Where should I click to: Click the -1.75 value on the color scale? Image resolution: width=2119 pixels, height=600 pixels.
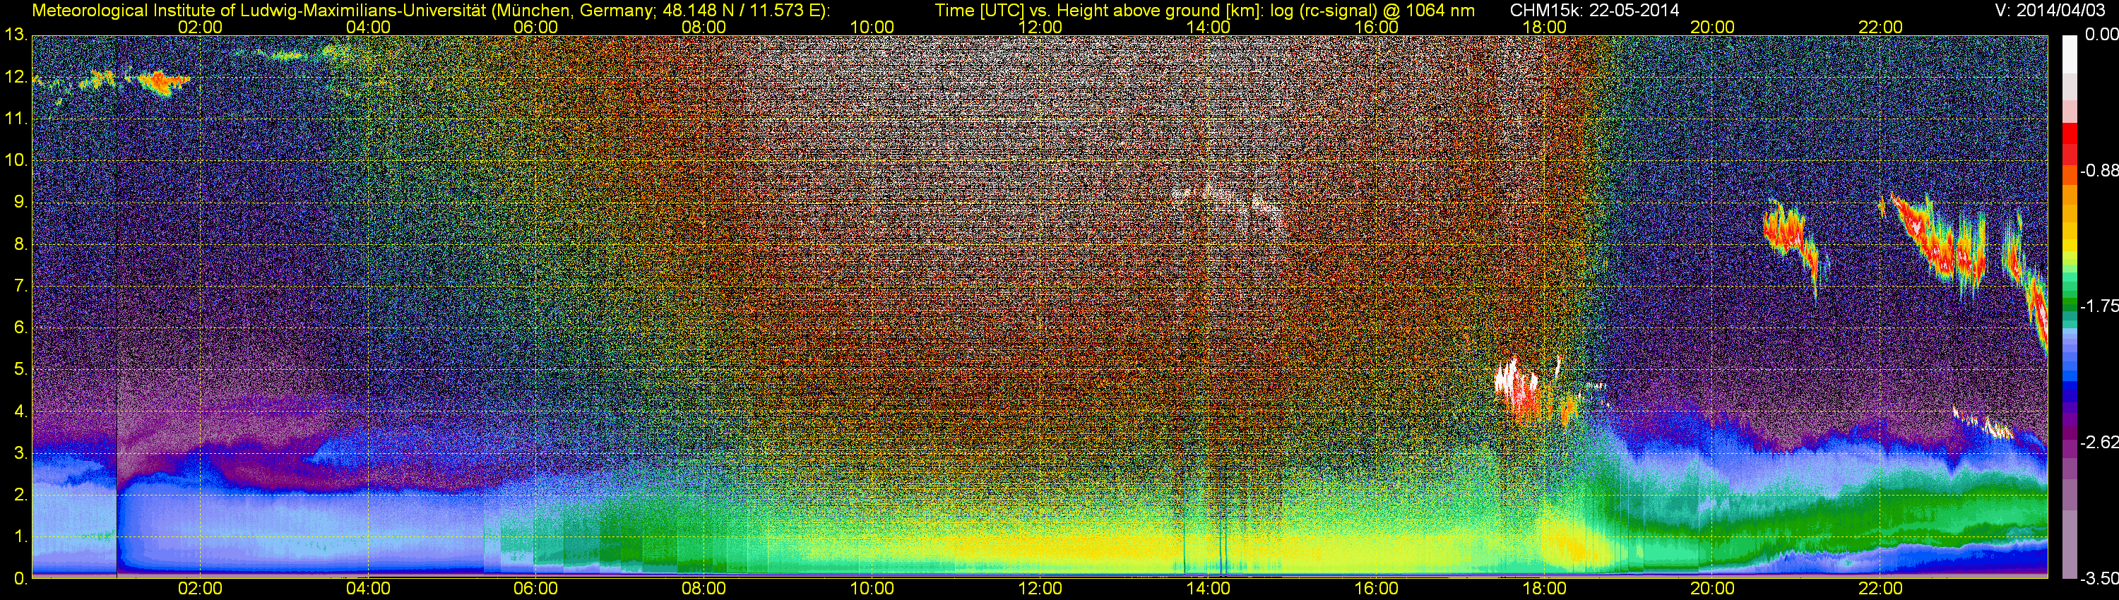point(2098,306)
